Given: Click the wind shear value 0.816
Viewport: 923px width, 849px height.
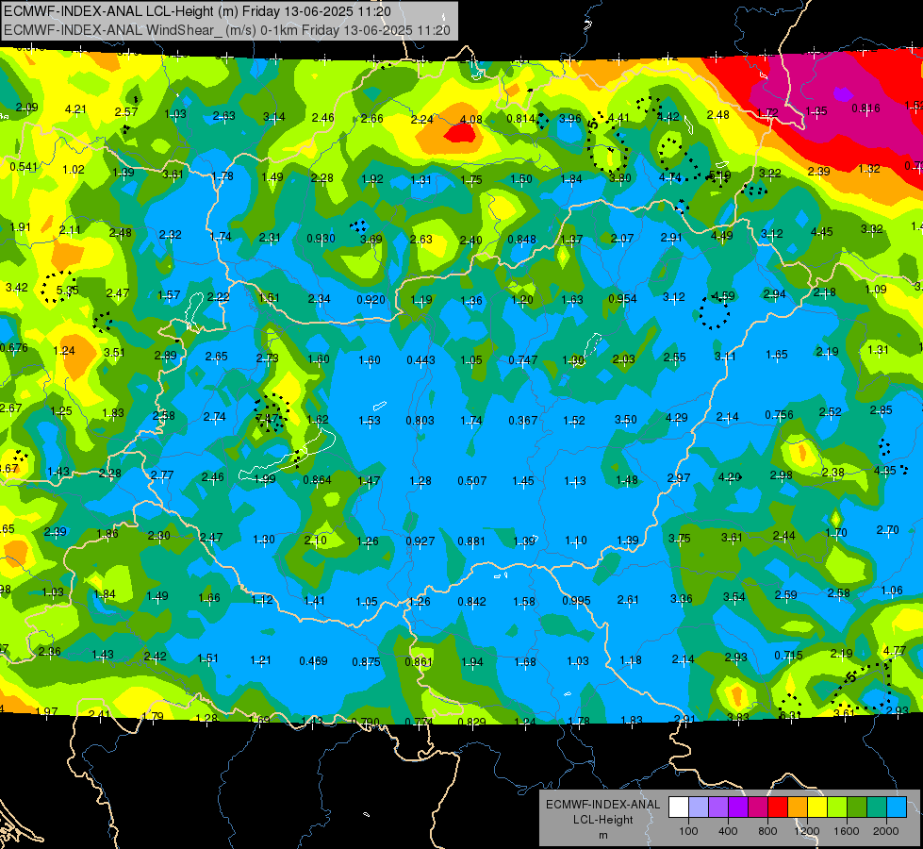Looking at the screenshot, I should click(865, 108).
